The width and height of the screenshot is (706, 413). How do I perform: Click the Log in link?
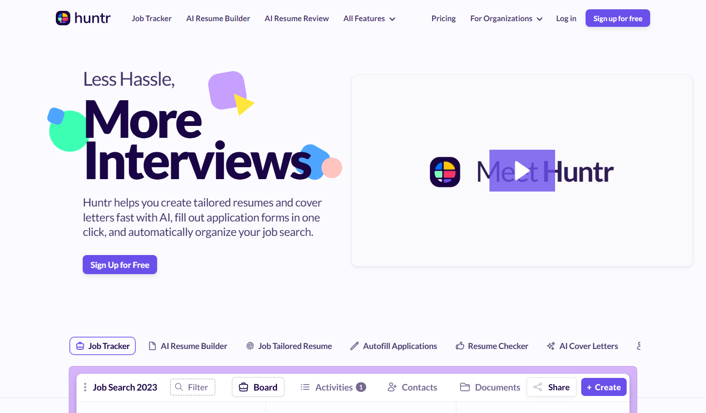pos(566,18)
